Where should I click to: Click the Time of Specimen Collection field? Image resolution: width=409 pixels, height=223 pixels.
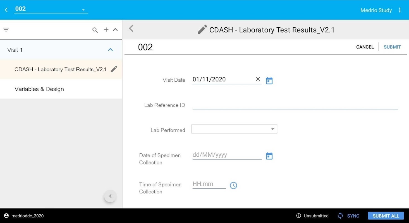209,184
